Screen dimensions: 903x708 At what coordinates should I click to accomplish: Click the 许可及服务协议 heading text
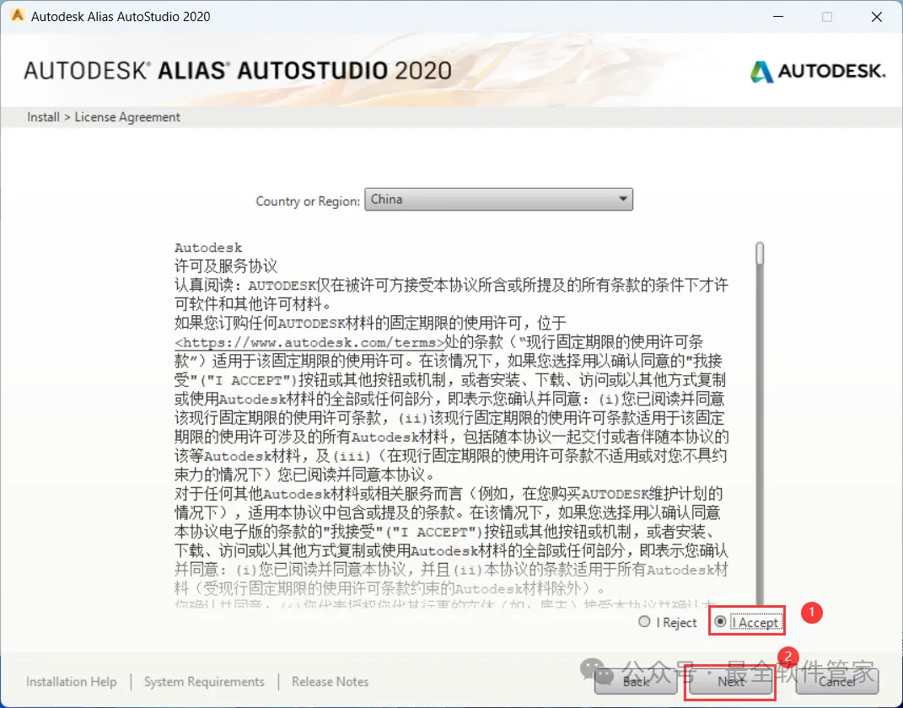click(226, 266)
